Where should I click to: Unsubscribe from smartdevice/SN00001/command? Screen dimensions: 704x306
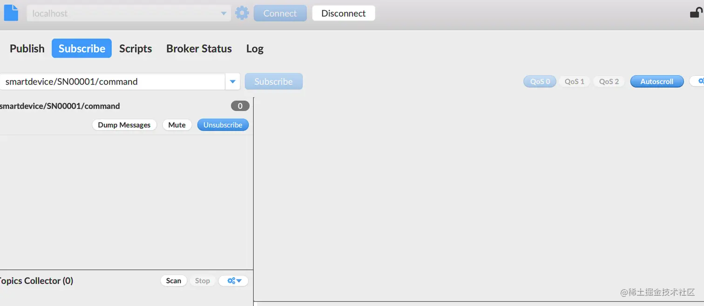pos(223,125)
